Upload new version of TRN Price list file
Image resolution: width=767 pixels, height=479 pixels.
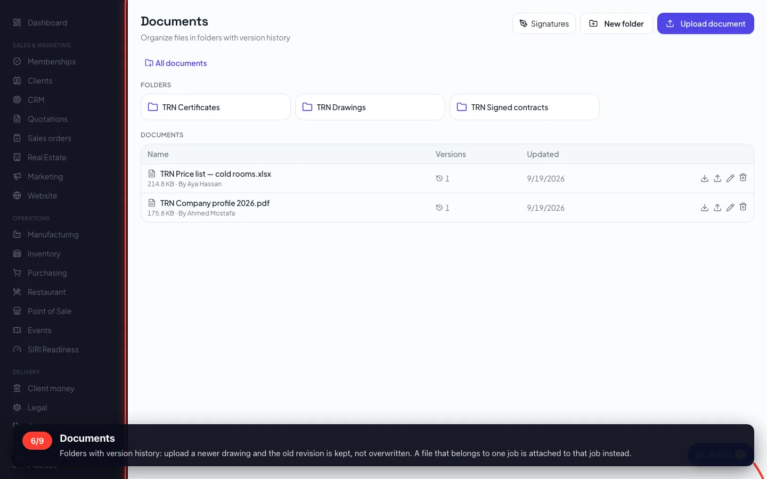point(717,178)
